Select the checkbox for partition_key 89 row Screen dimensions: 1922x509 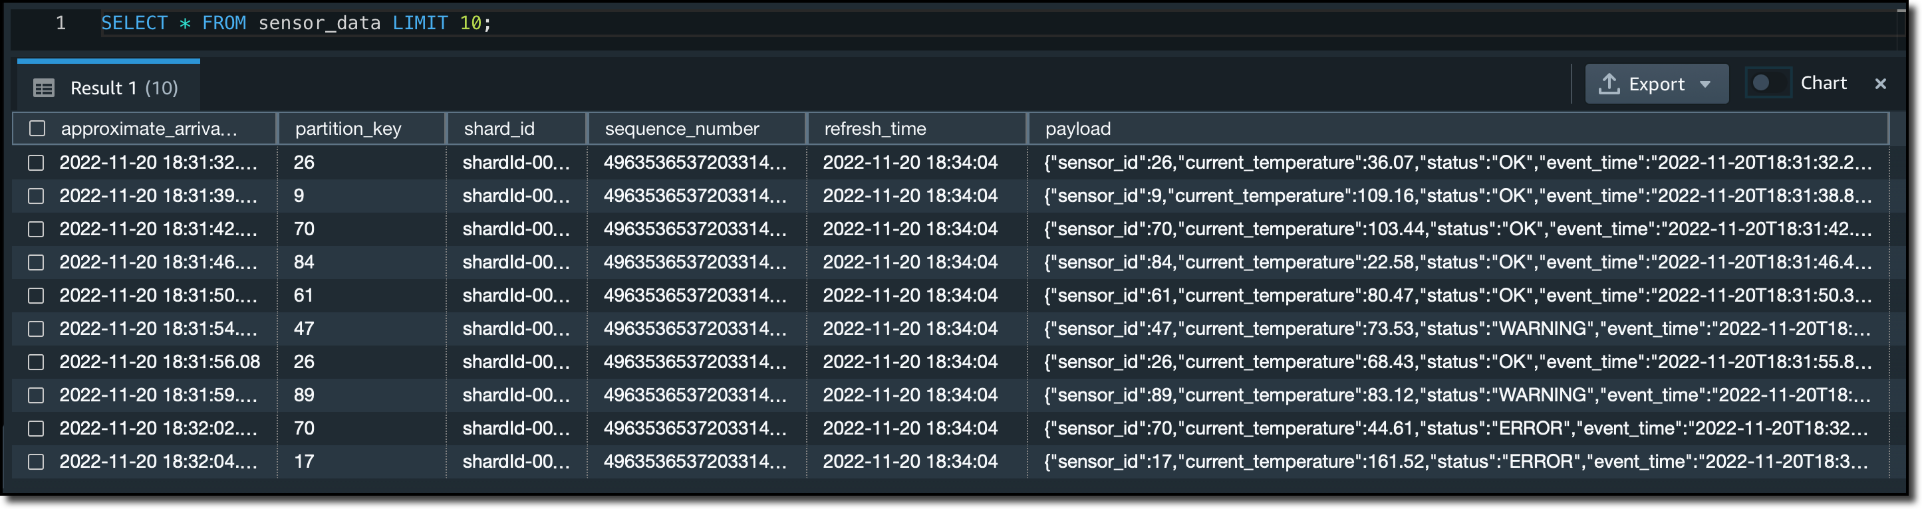click(x=36, y=396)
